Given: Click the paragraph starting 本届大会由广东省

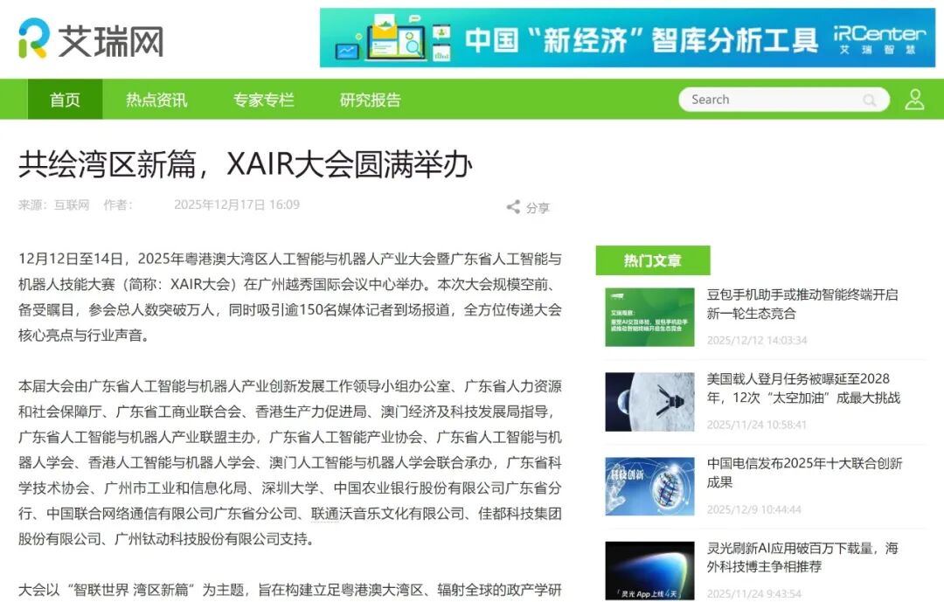Looking at the screenshot, I should click(x=290, y=462).
